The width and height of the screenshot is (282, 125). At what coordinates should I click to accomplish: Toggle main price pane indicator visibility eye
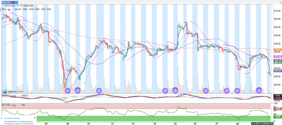coord(9,10)
